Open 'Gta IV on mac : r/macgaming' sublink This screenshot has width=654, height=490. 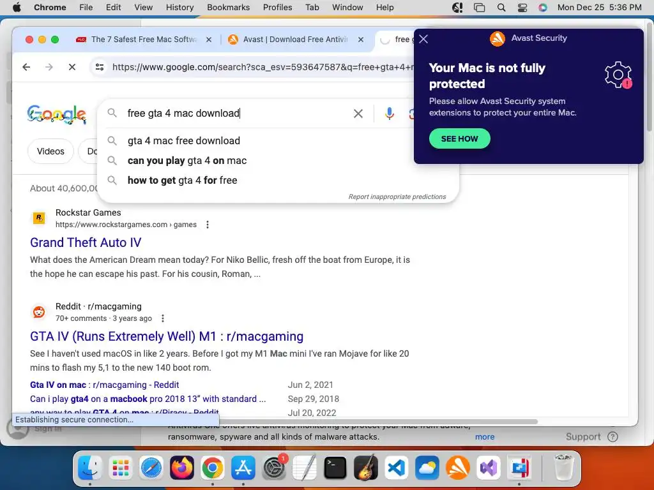pos(104,385)
